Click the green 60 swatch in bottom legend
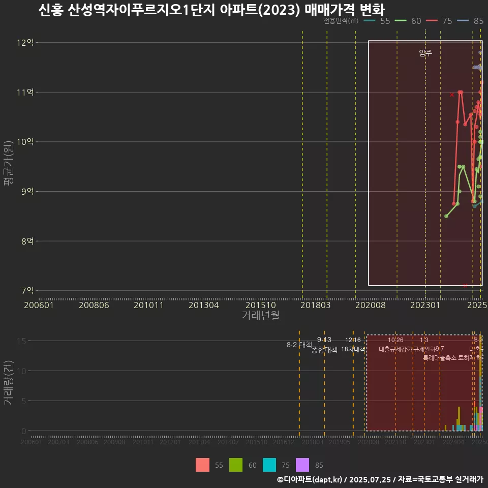488x488 pixels. coord(236,465)
